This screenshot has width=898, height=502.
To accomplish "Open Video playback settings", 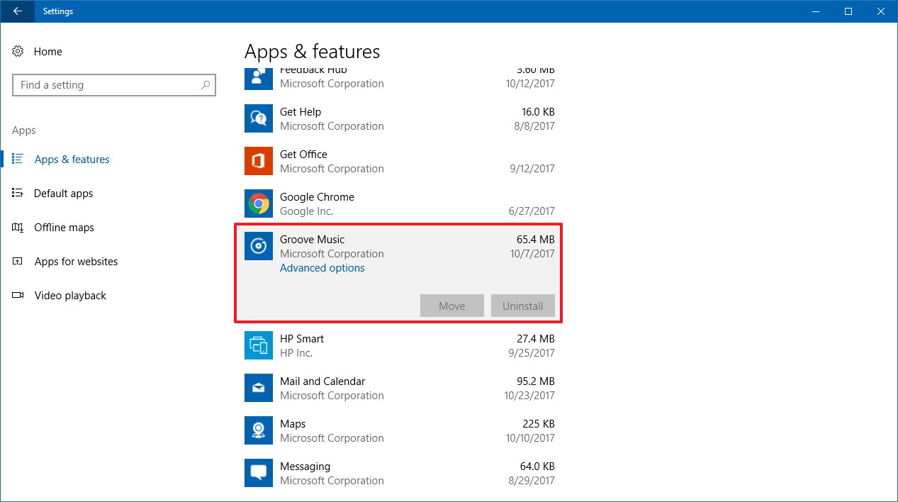I will pos(70,296).
